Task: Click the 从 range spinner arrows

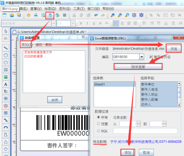Action: (x=139, y=124)
